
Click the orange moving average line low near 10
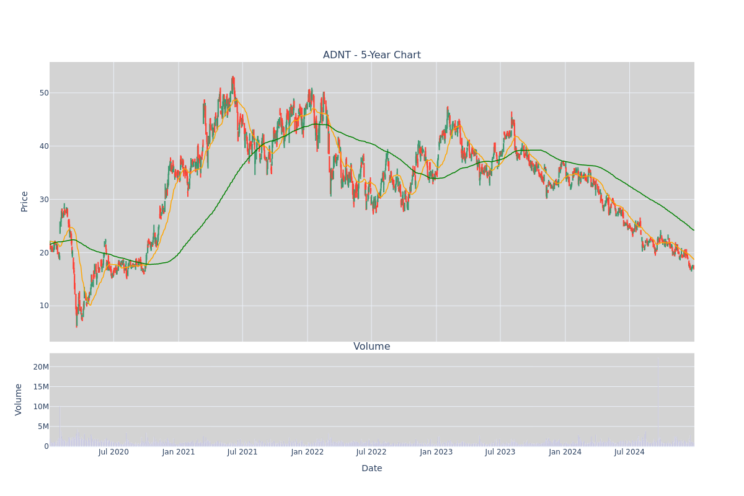(x=89, y=305)
